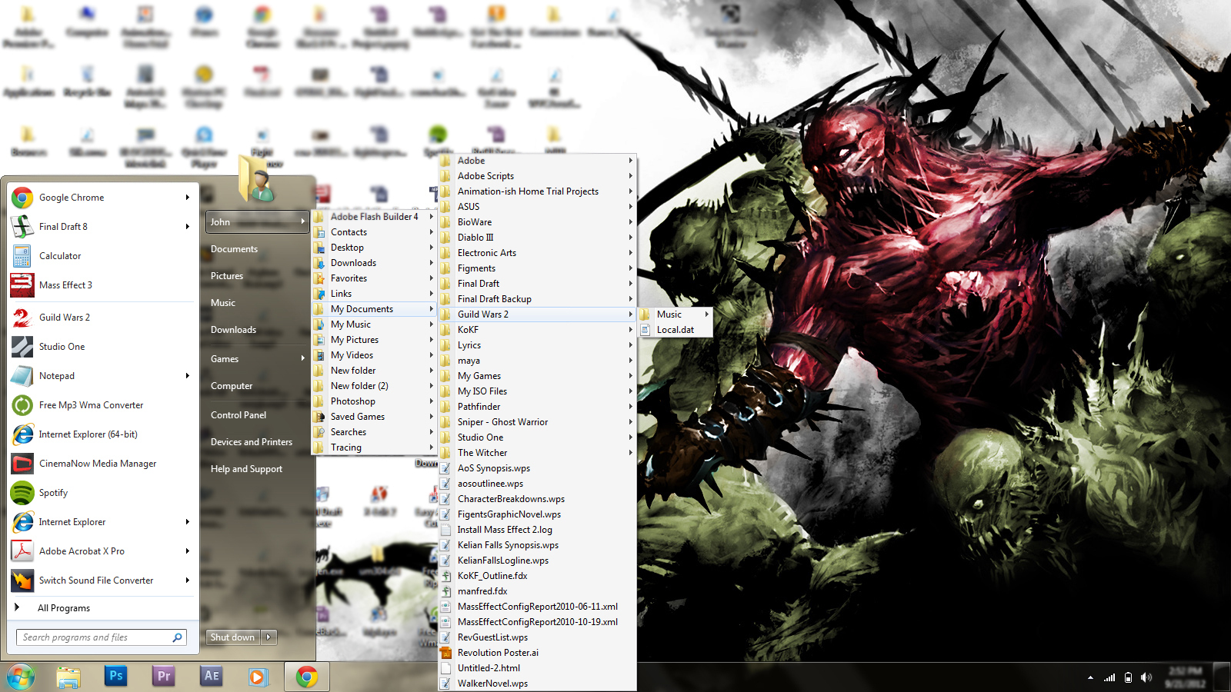Launch Premiere Pro taskbar icon
This screenshot has height=692, width=1231.
pos(164,676)
